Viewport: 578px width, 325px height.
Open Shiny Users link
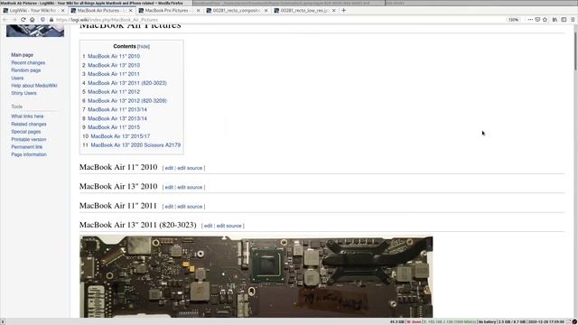pos(23,93)
